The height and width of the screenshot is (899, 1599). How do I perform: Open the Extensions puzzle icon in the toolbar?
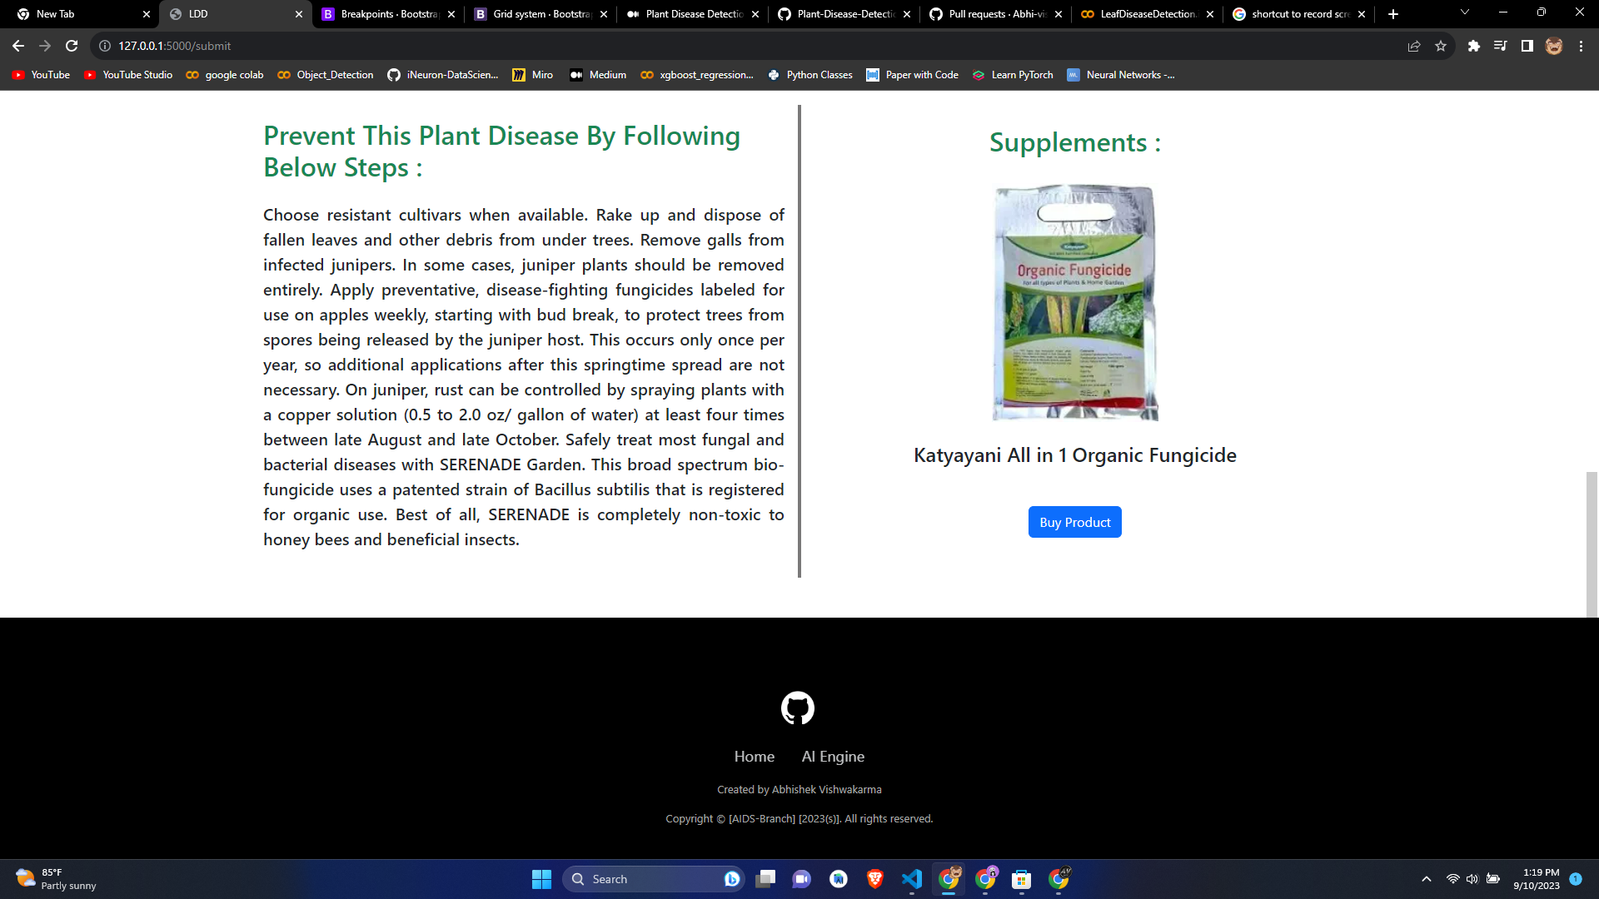(1473, 47)
